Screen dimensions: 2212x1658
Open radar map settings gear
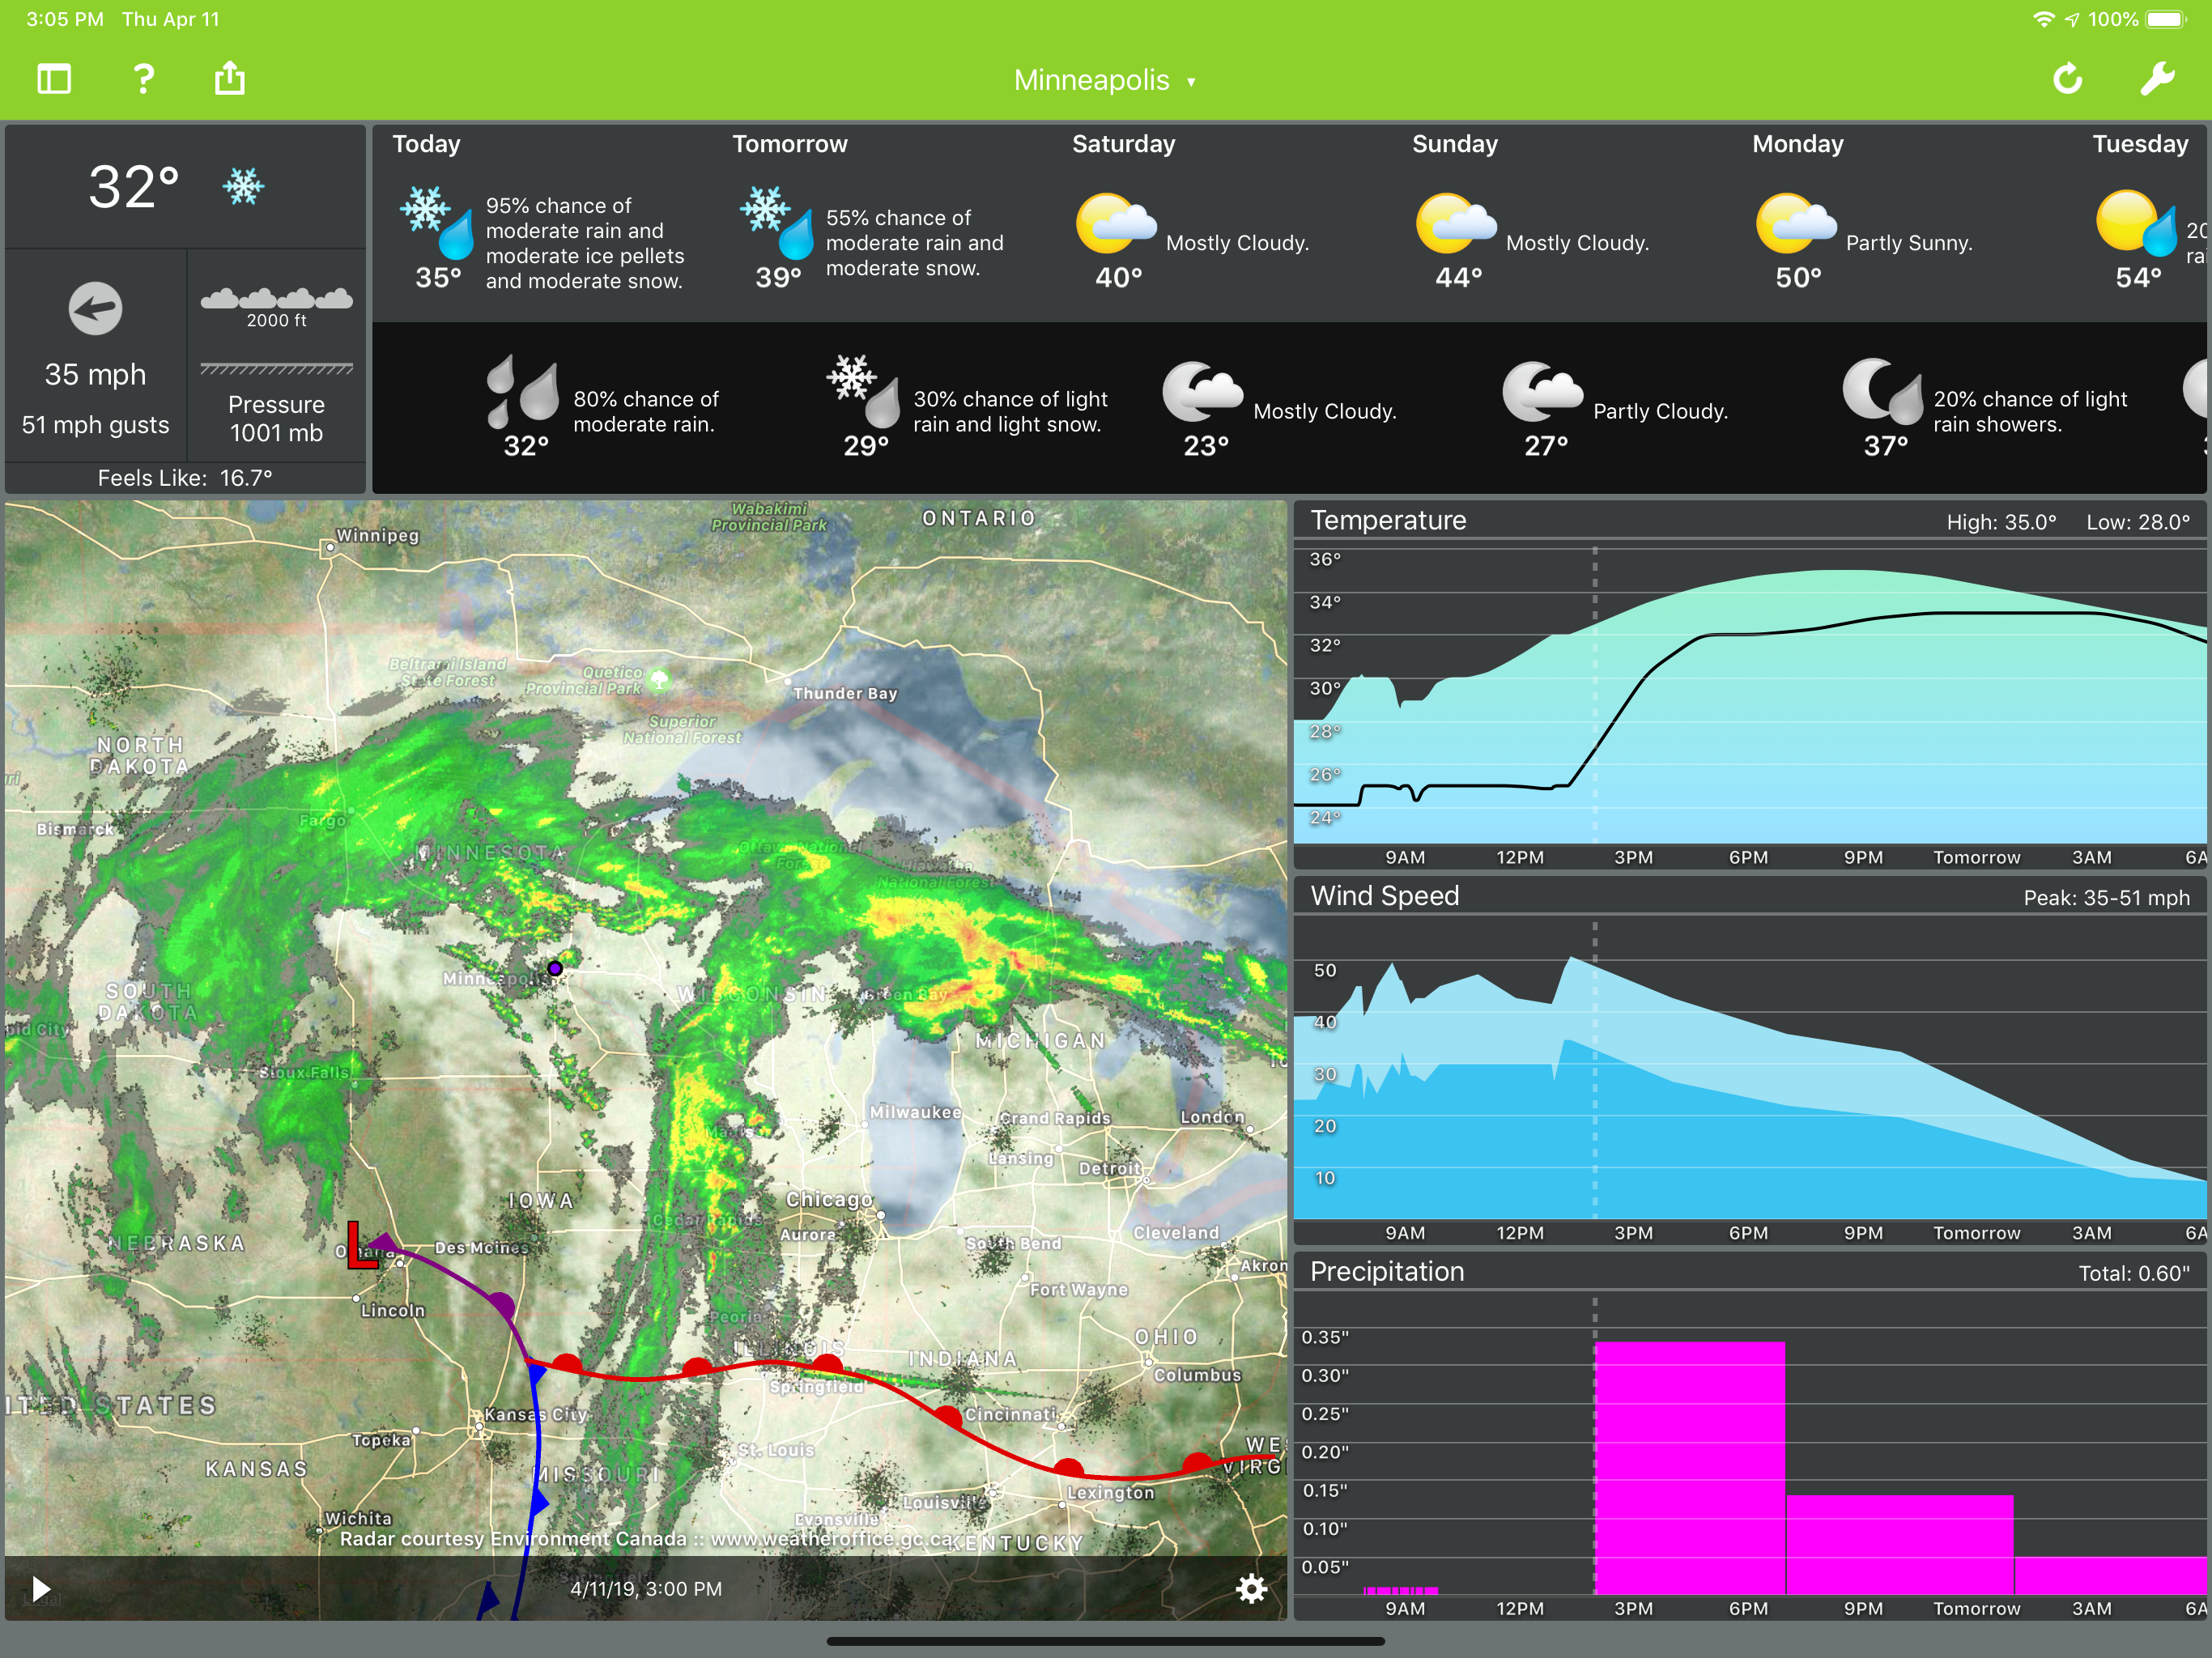click(x=1251, y=1588)
